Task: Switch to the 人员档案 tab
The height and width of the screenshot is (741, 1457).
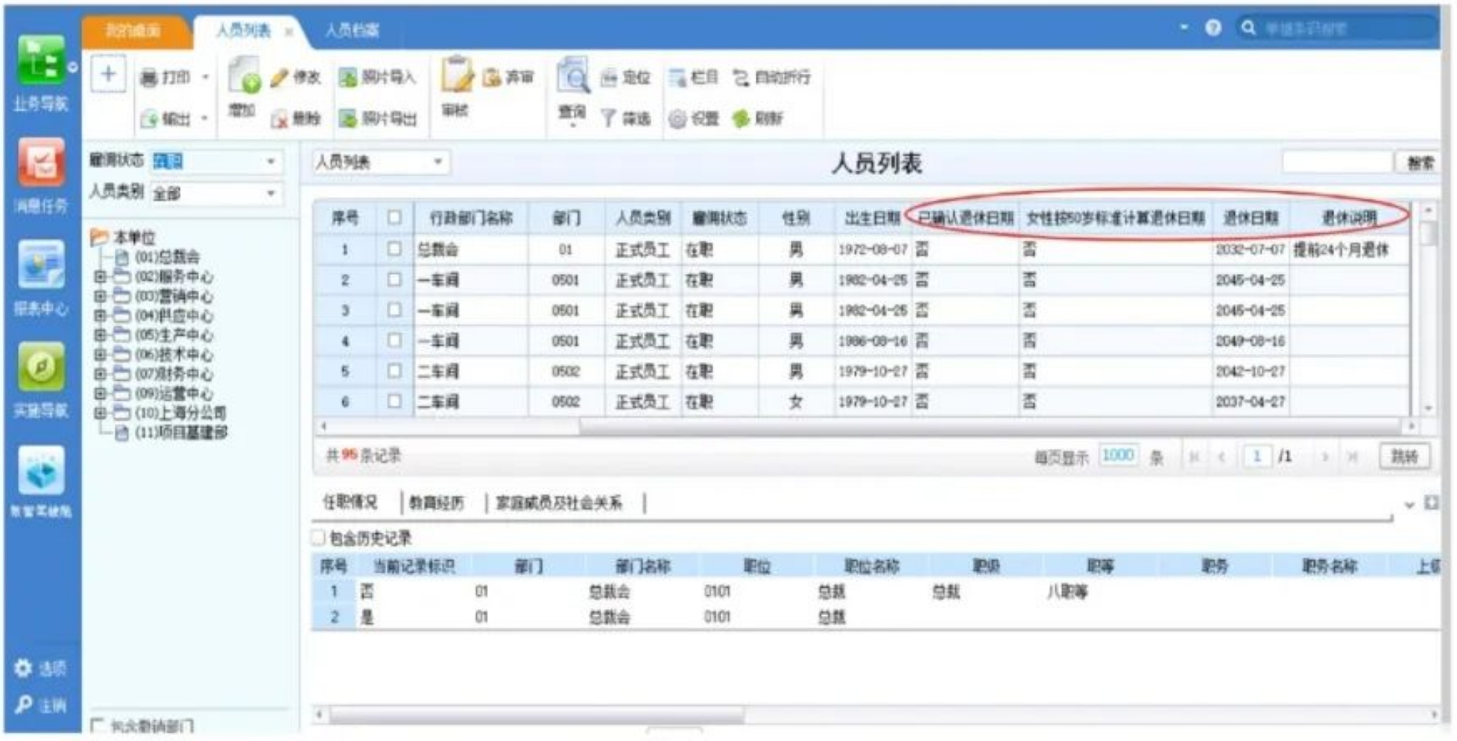Action: (x=352, y=31)
